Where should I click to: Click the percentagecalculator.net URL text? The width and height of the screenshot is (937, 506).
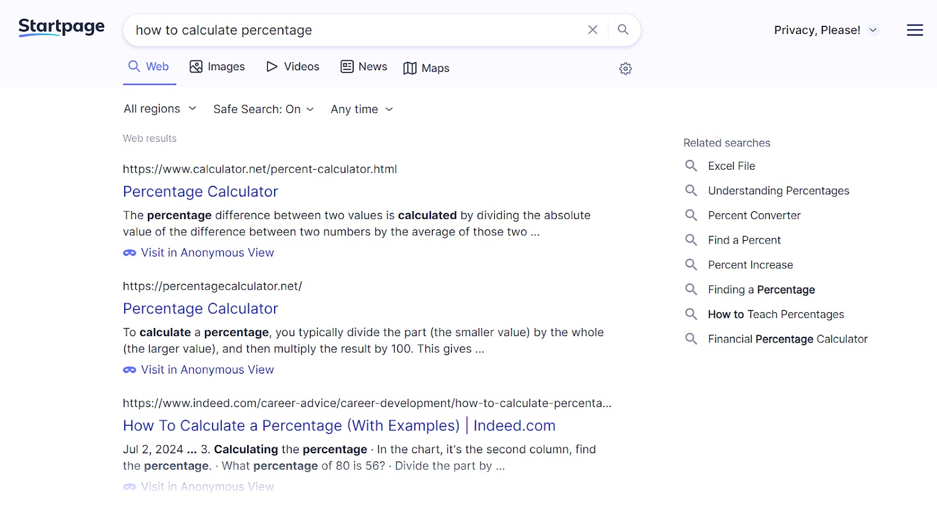tap(213, 286)
